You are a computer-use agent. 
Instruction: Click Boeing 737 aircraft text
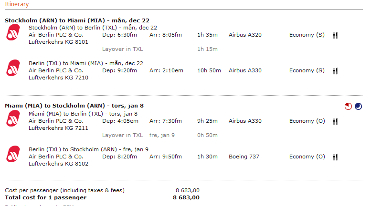244,157
